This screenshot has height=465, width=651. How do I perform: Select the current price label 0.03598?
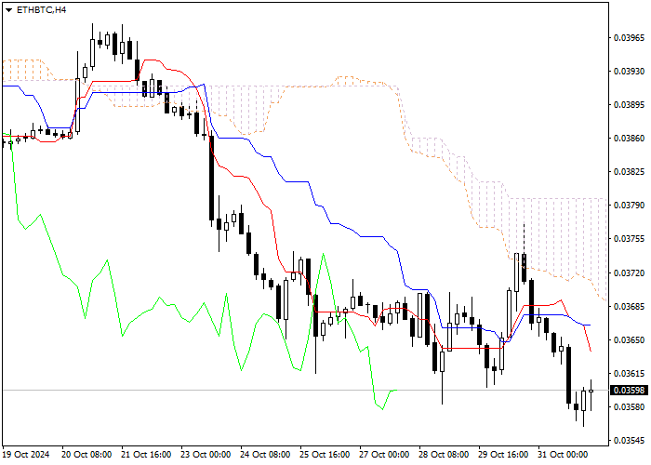click(x=630, y=391)
